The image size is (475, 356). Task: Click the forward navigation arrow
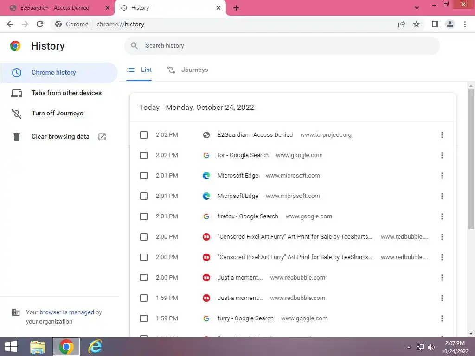(x=25, y=24)
